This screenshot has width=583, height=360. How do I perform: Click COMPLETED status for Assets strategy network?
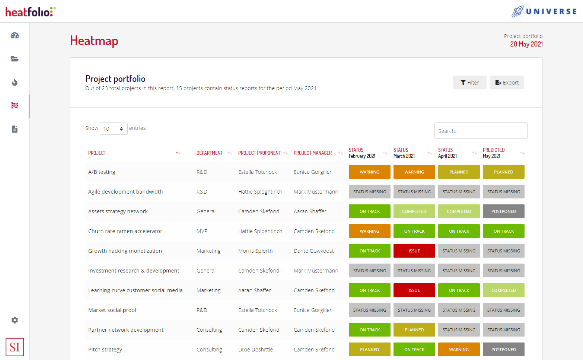414,211
